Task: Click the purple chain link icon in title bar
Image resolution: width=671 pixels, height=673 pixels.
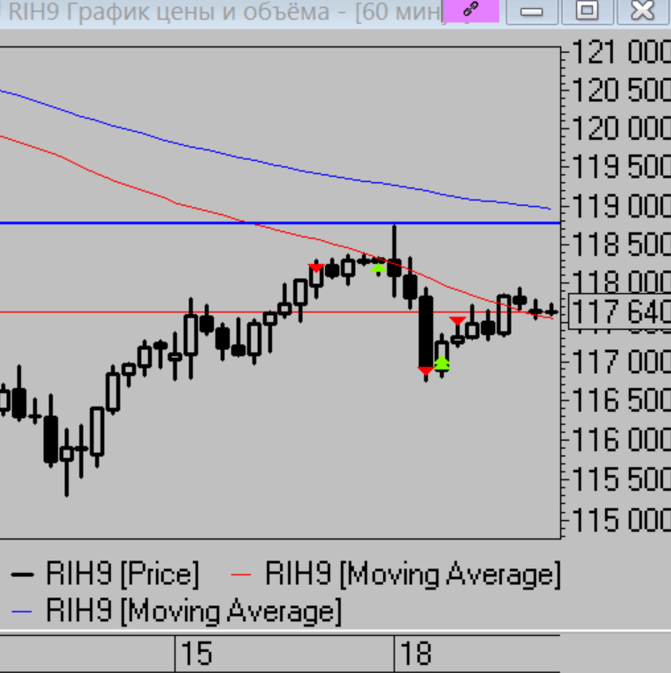Action: click(x=470, y=11)
